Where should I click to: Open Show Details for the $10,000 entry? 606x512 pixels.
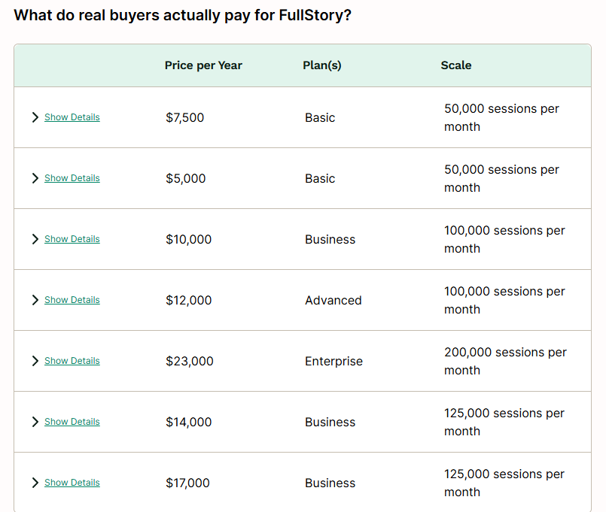pyautogui.click(x=72, y=239)
